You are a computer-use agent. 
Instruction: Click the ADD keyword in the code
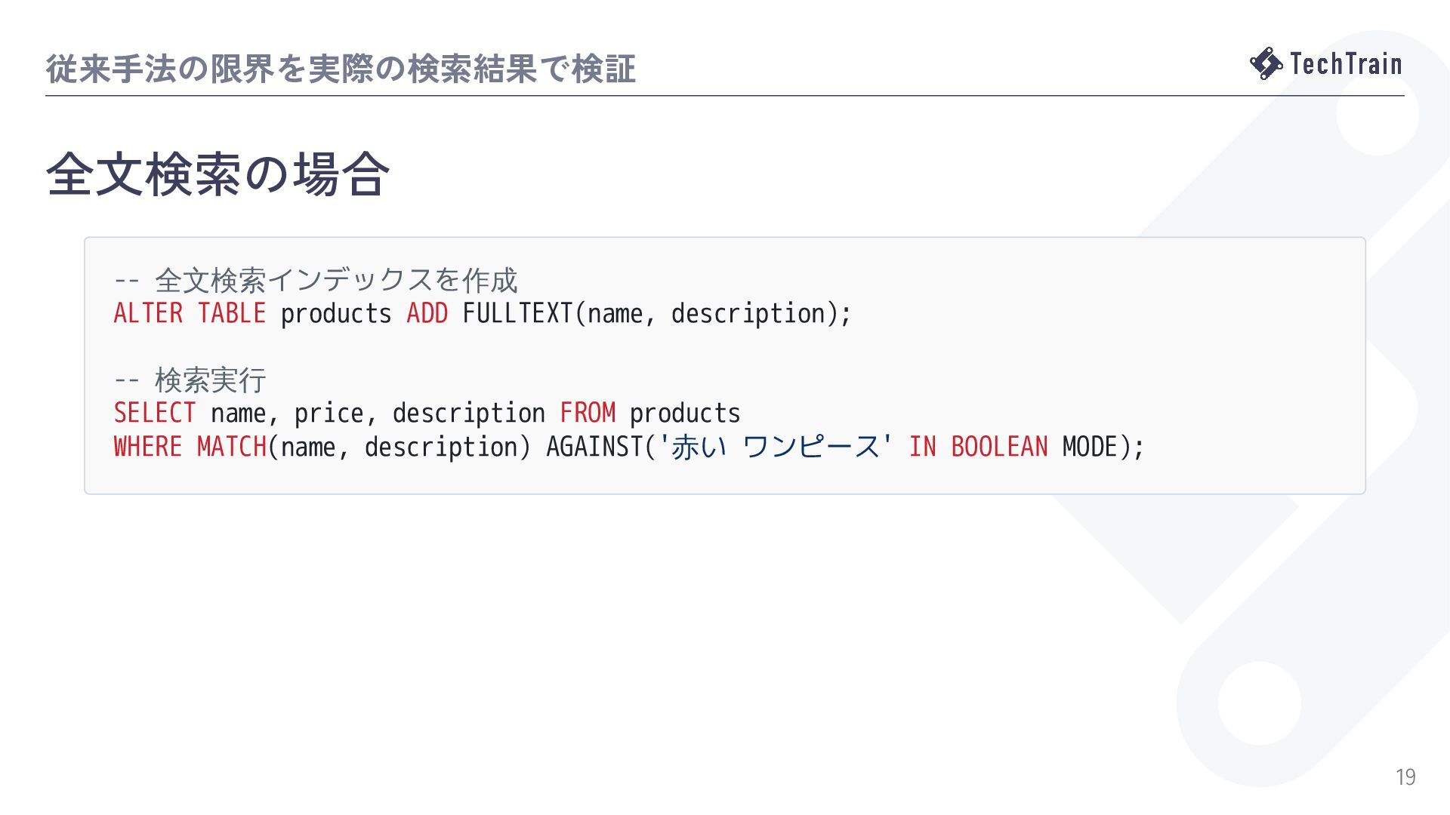[x=427, y=313]
